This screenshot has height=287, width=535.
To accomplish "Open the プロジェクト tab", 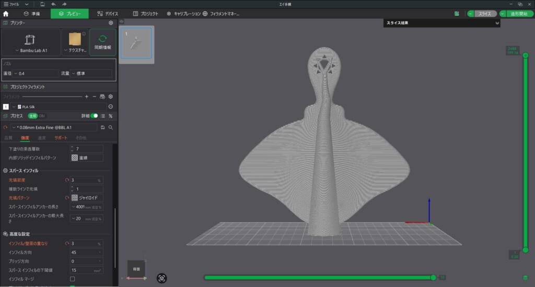I will click(x=146, y=14).
